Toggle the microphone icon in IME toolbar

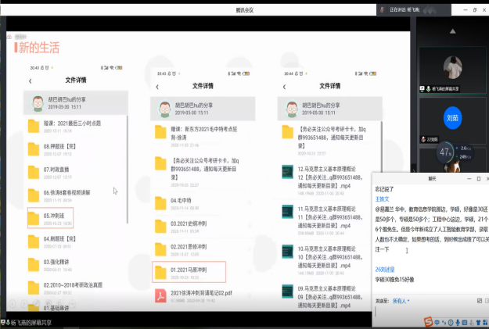tap(459, 321)
